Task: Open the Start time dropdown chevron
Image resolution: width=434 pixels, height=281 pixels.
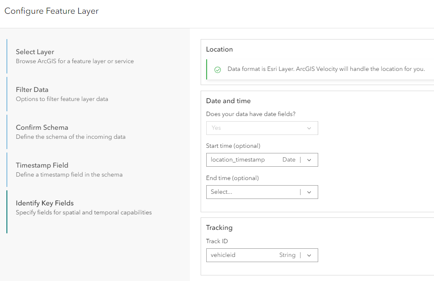Action: click(x=309, y=159)
